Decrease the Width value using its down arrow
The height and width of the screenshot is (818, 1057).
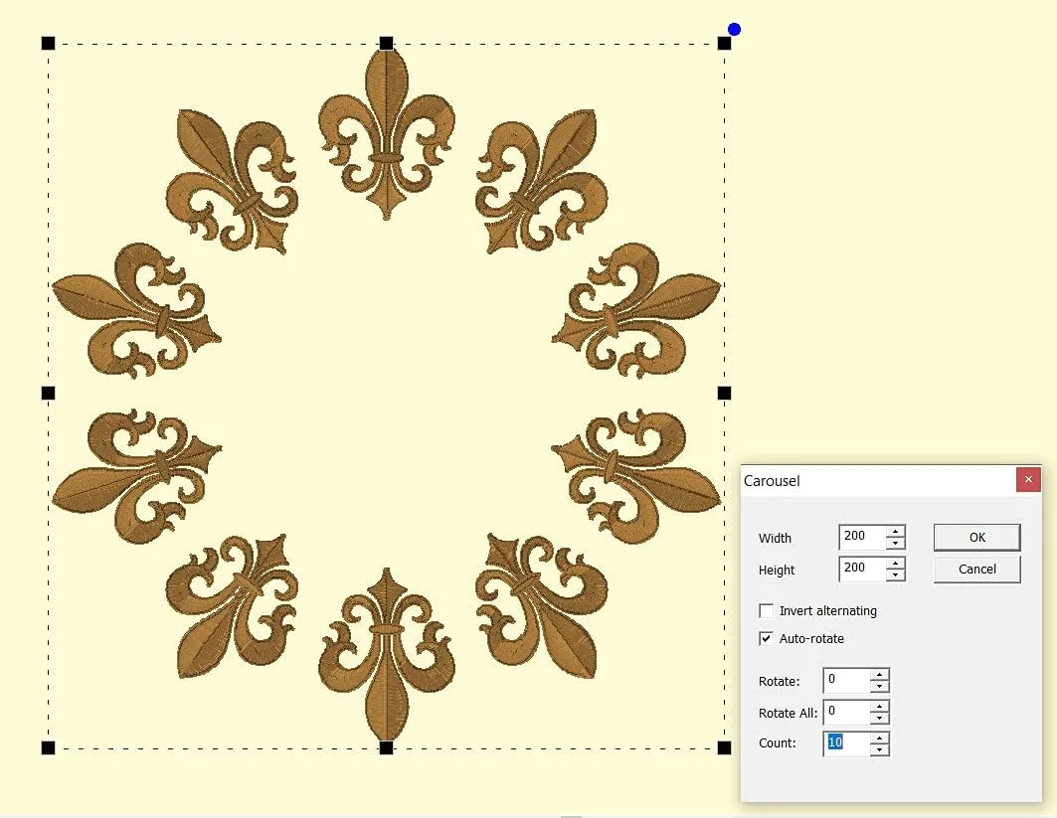(x=896, y=543)
